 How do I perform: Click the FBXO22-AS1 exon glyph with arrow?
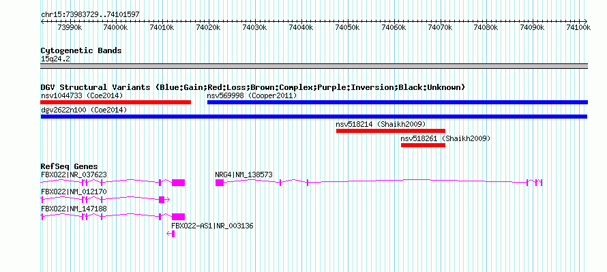coord(171,234)
